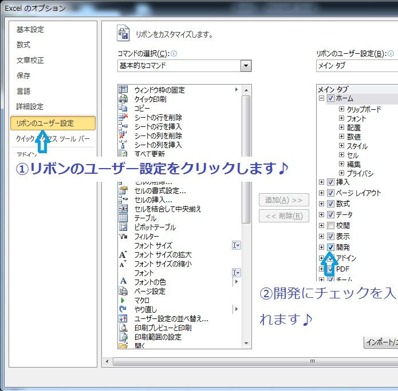
Task: Click the Insert Sheet Columns (シートの列を挿入) icon
Action: (123, 145)
